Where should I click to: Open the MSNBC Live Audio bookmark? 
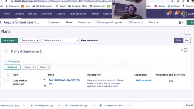click(x=42, y=6)
